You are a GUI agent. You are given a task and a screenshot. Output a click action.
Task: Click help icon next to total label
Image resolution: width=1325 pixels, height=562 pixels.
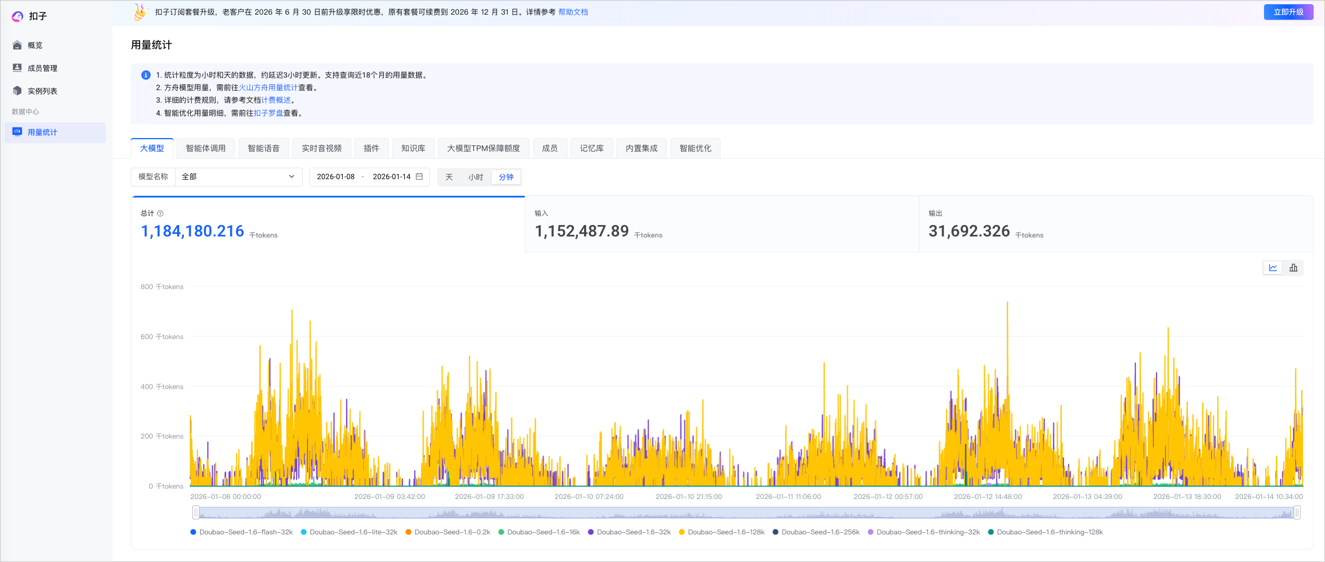[160, 214]
